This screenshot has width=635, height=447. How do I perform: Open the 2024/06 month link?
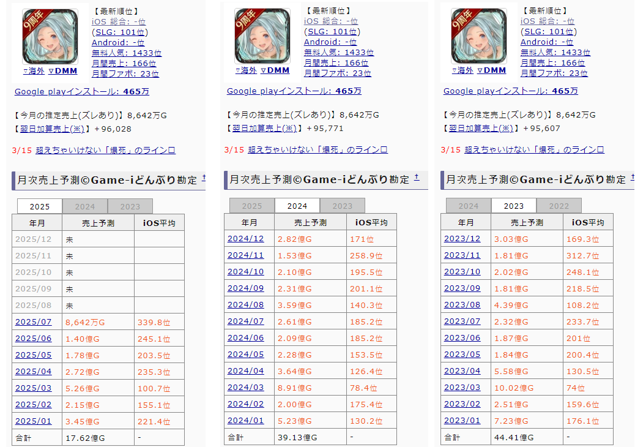tap(245, 338)
